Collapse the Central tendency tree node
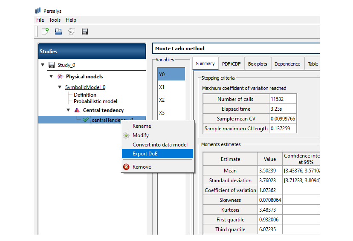This screenshot has height=241, width=353. click(x=68, y=110)
